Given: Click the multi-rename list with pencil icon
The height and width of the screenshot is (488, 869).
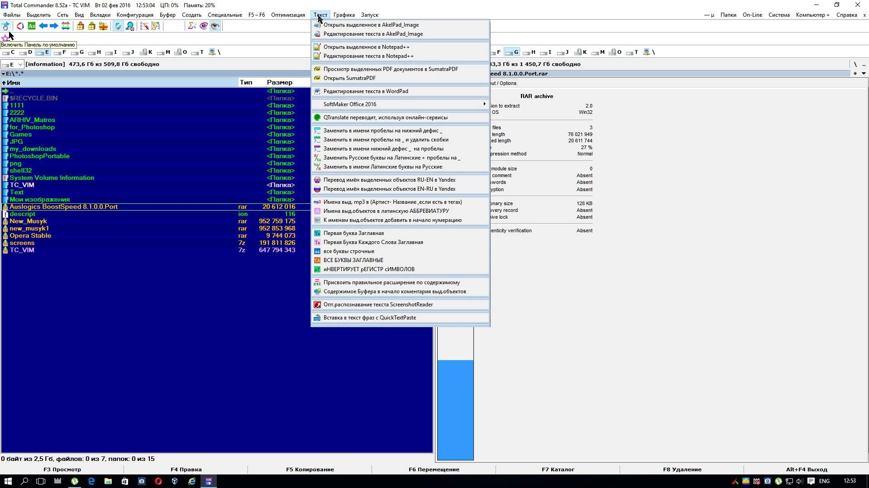Looking at the screenshot, I should pyautogui.click(x=144, y=26).
